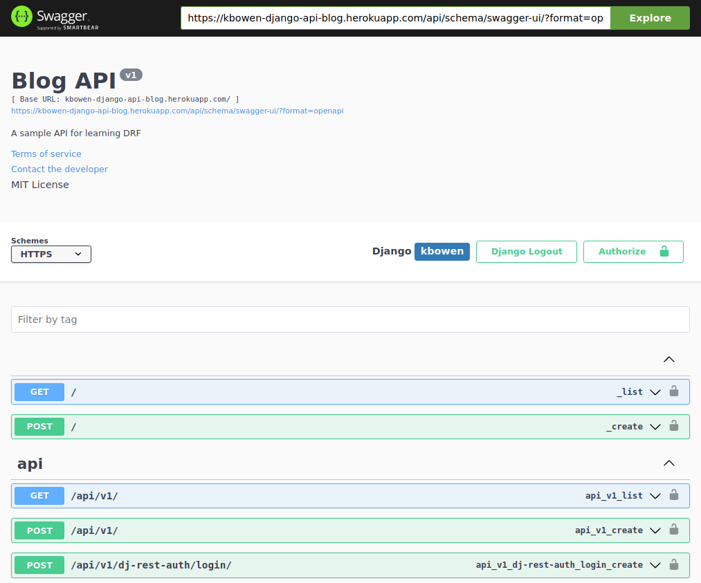Open the Contact the developer link
The image size is (701, 583).
(60, 169)
